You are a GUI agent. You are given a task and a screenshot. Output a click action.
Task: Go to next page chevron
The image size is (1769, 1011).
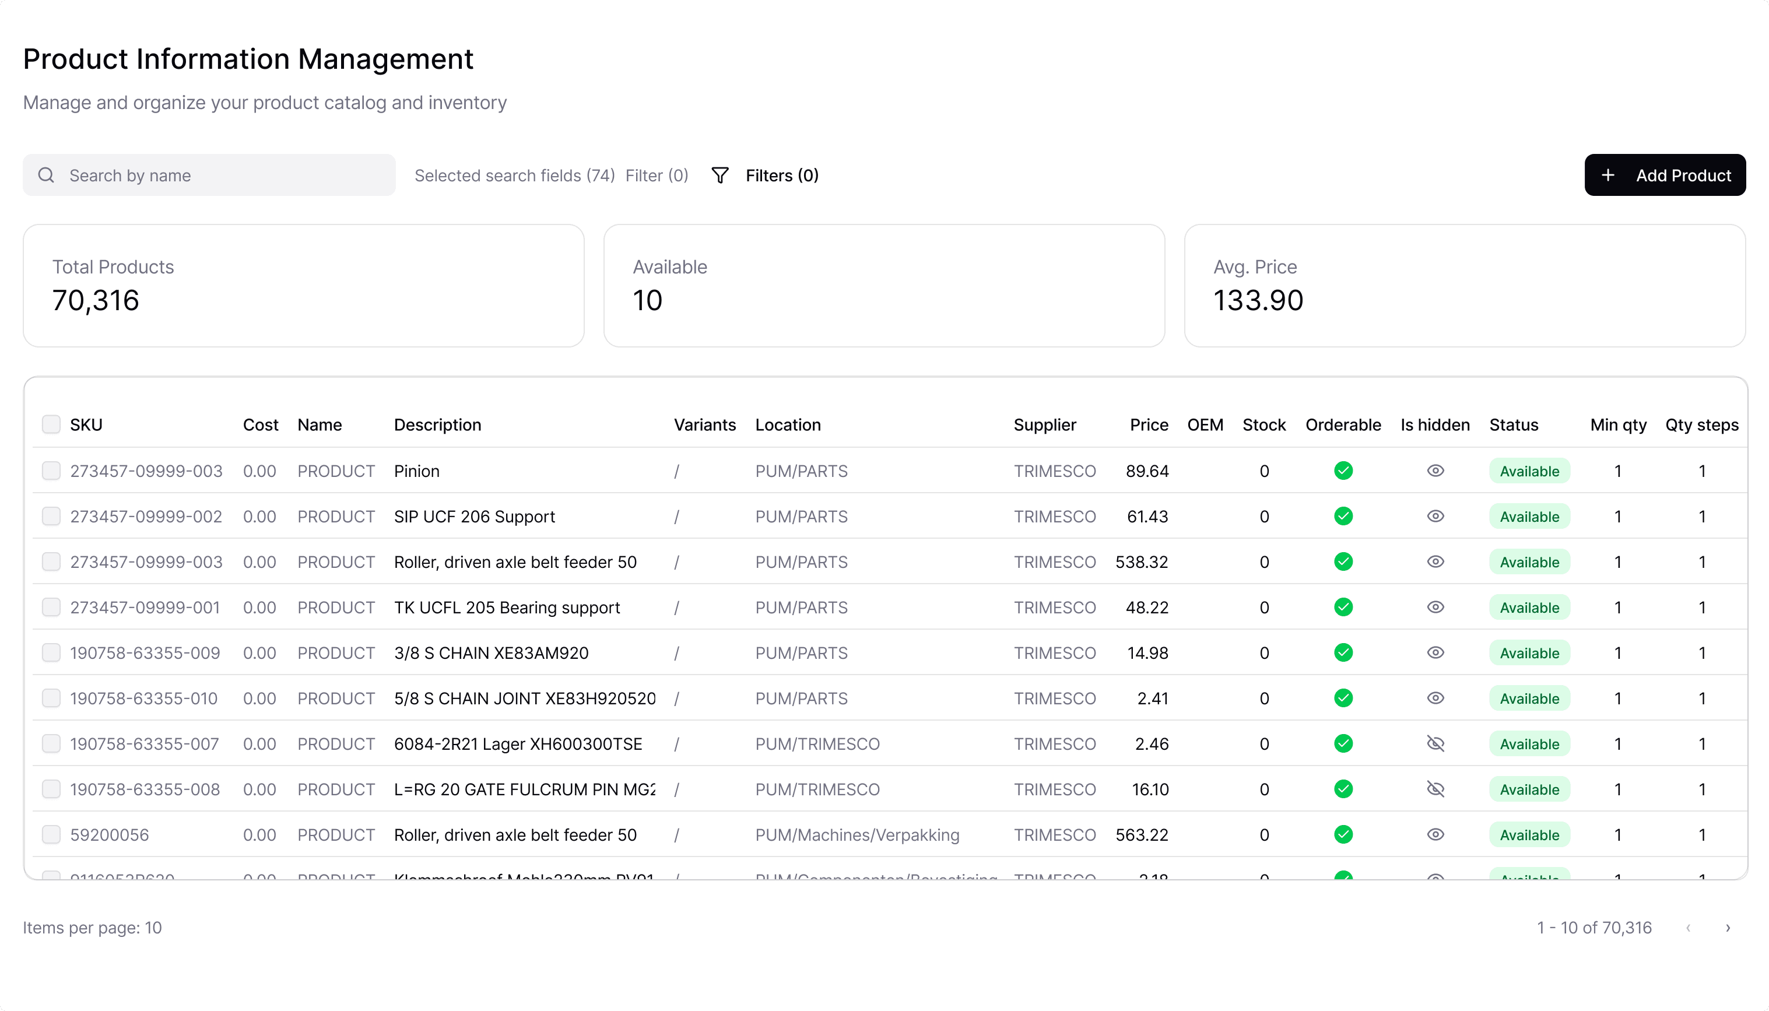[x=1728, y=928]
